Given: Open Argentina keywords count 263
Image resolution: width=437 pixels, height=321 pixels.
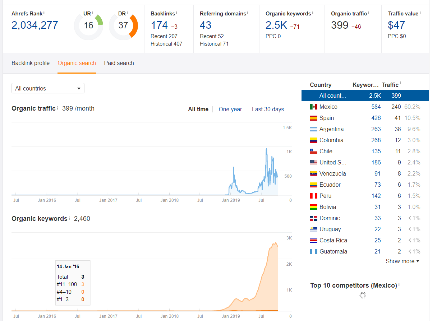Looking at the screenshot, I should tap(376, 129).
